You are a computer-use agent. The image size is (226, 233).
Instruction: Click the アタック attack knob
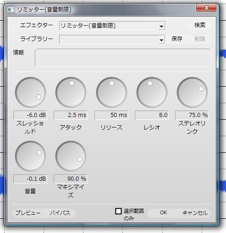coord(71,92)
